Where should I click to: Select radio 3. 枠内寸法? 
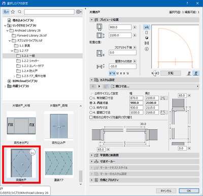[91, 107]
